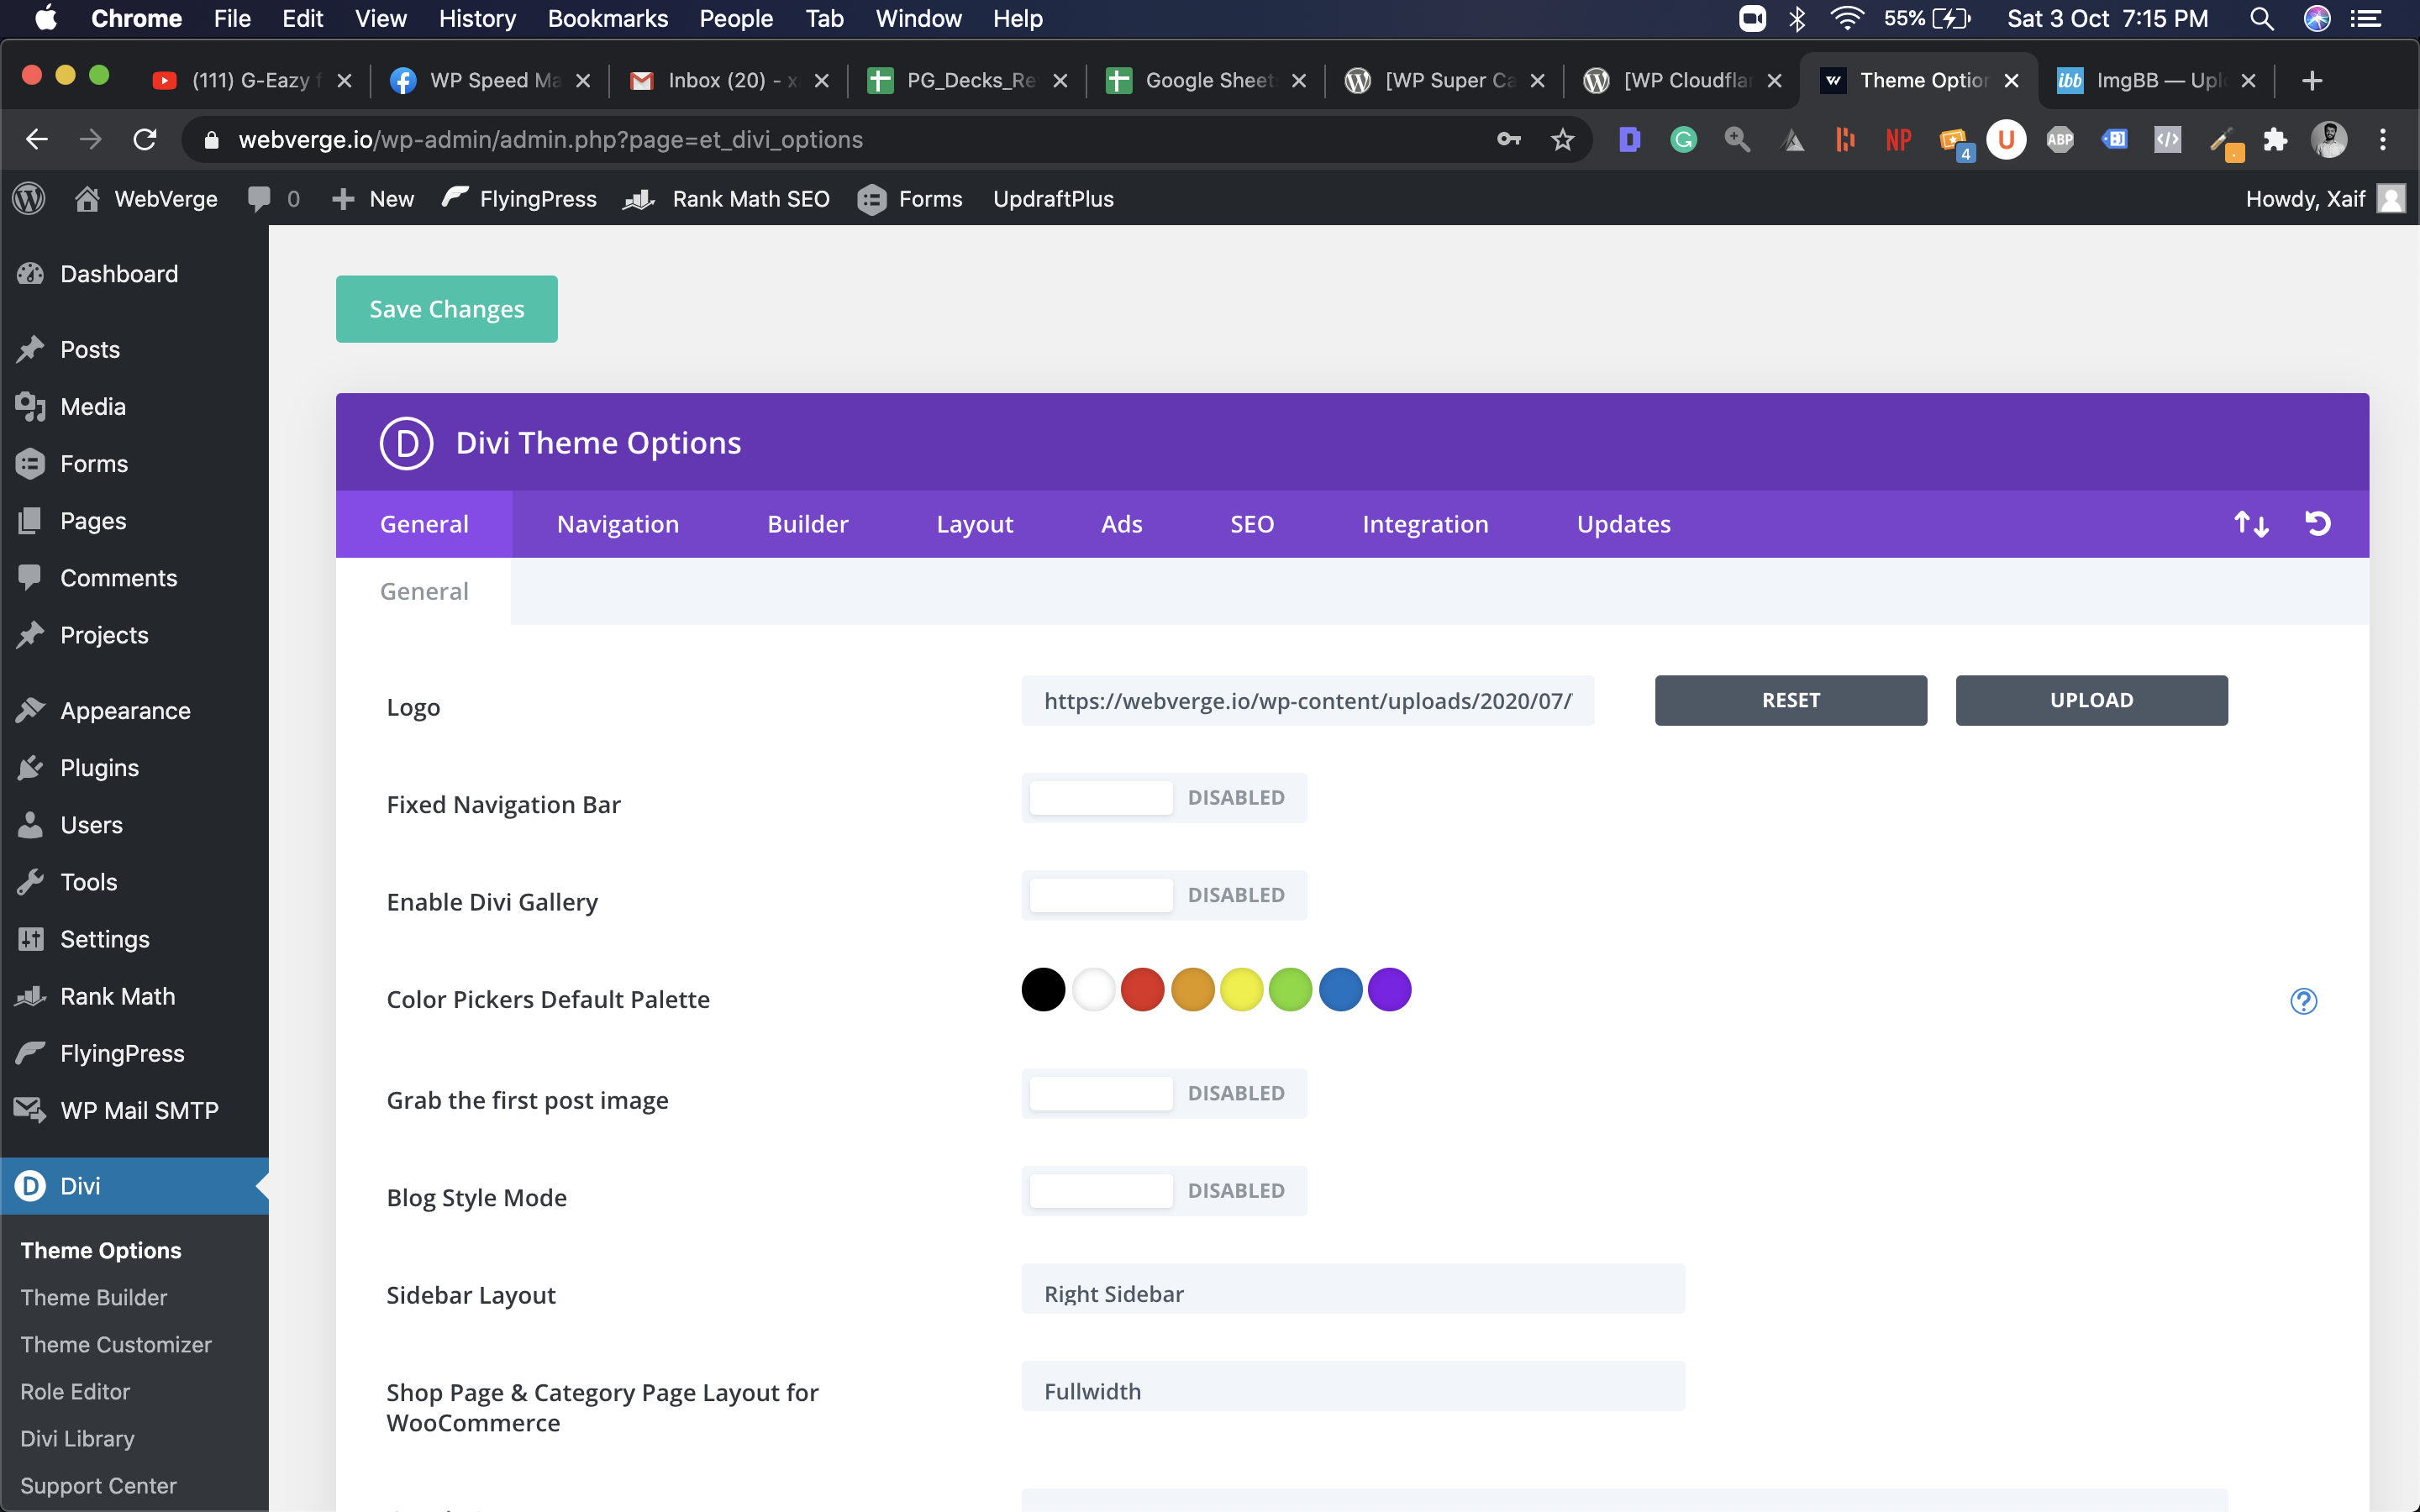The width and height of the screenshot is (2420, 1512).
Task: Switch to the Integration tab
Action: [1425, 524]
